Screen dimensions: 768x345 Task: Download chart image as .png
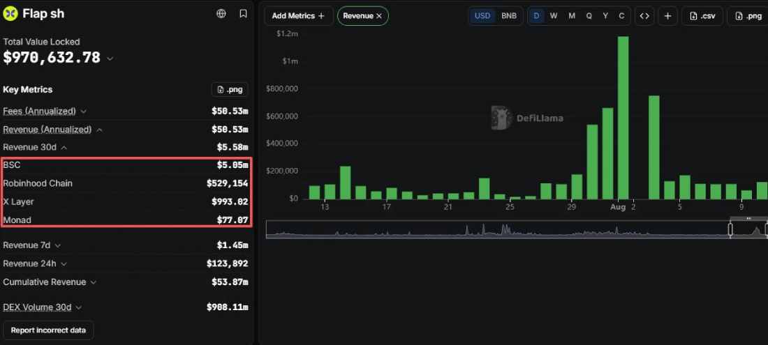[748, 15]
